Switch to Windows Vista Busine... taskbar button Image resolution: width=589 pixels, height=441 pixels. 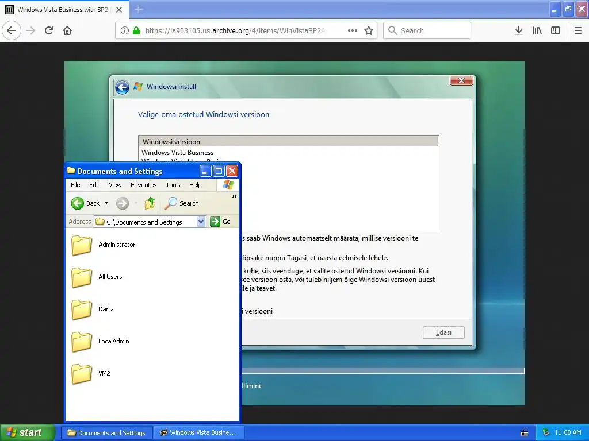click(x=198, y=433)
